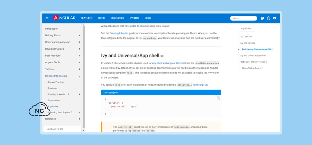
Task: Jump to Opting out of Ivy in version 9
Action: (254, 62)
